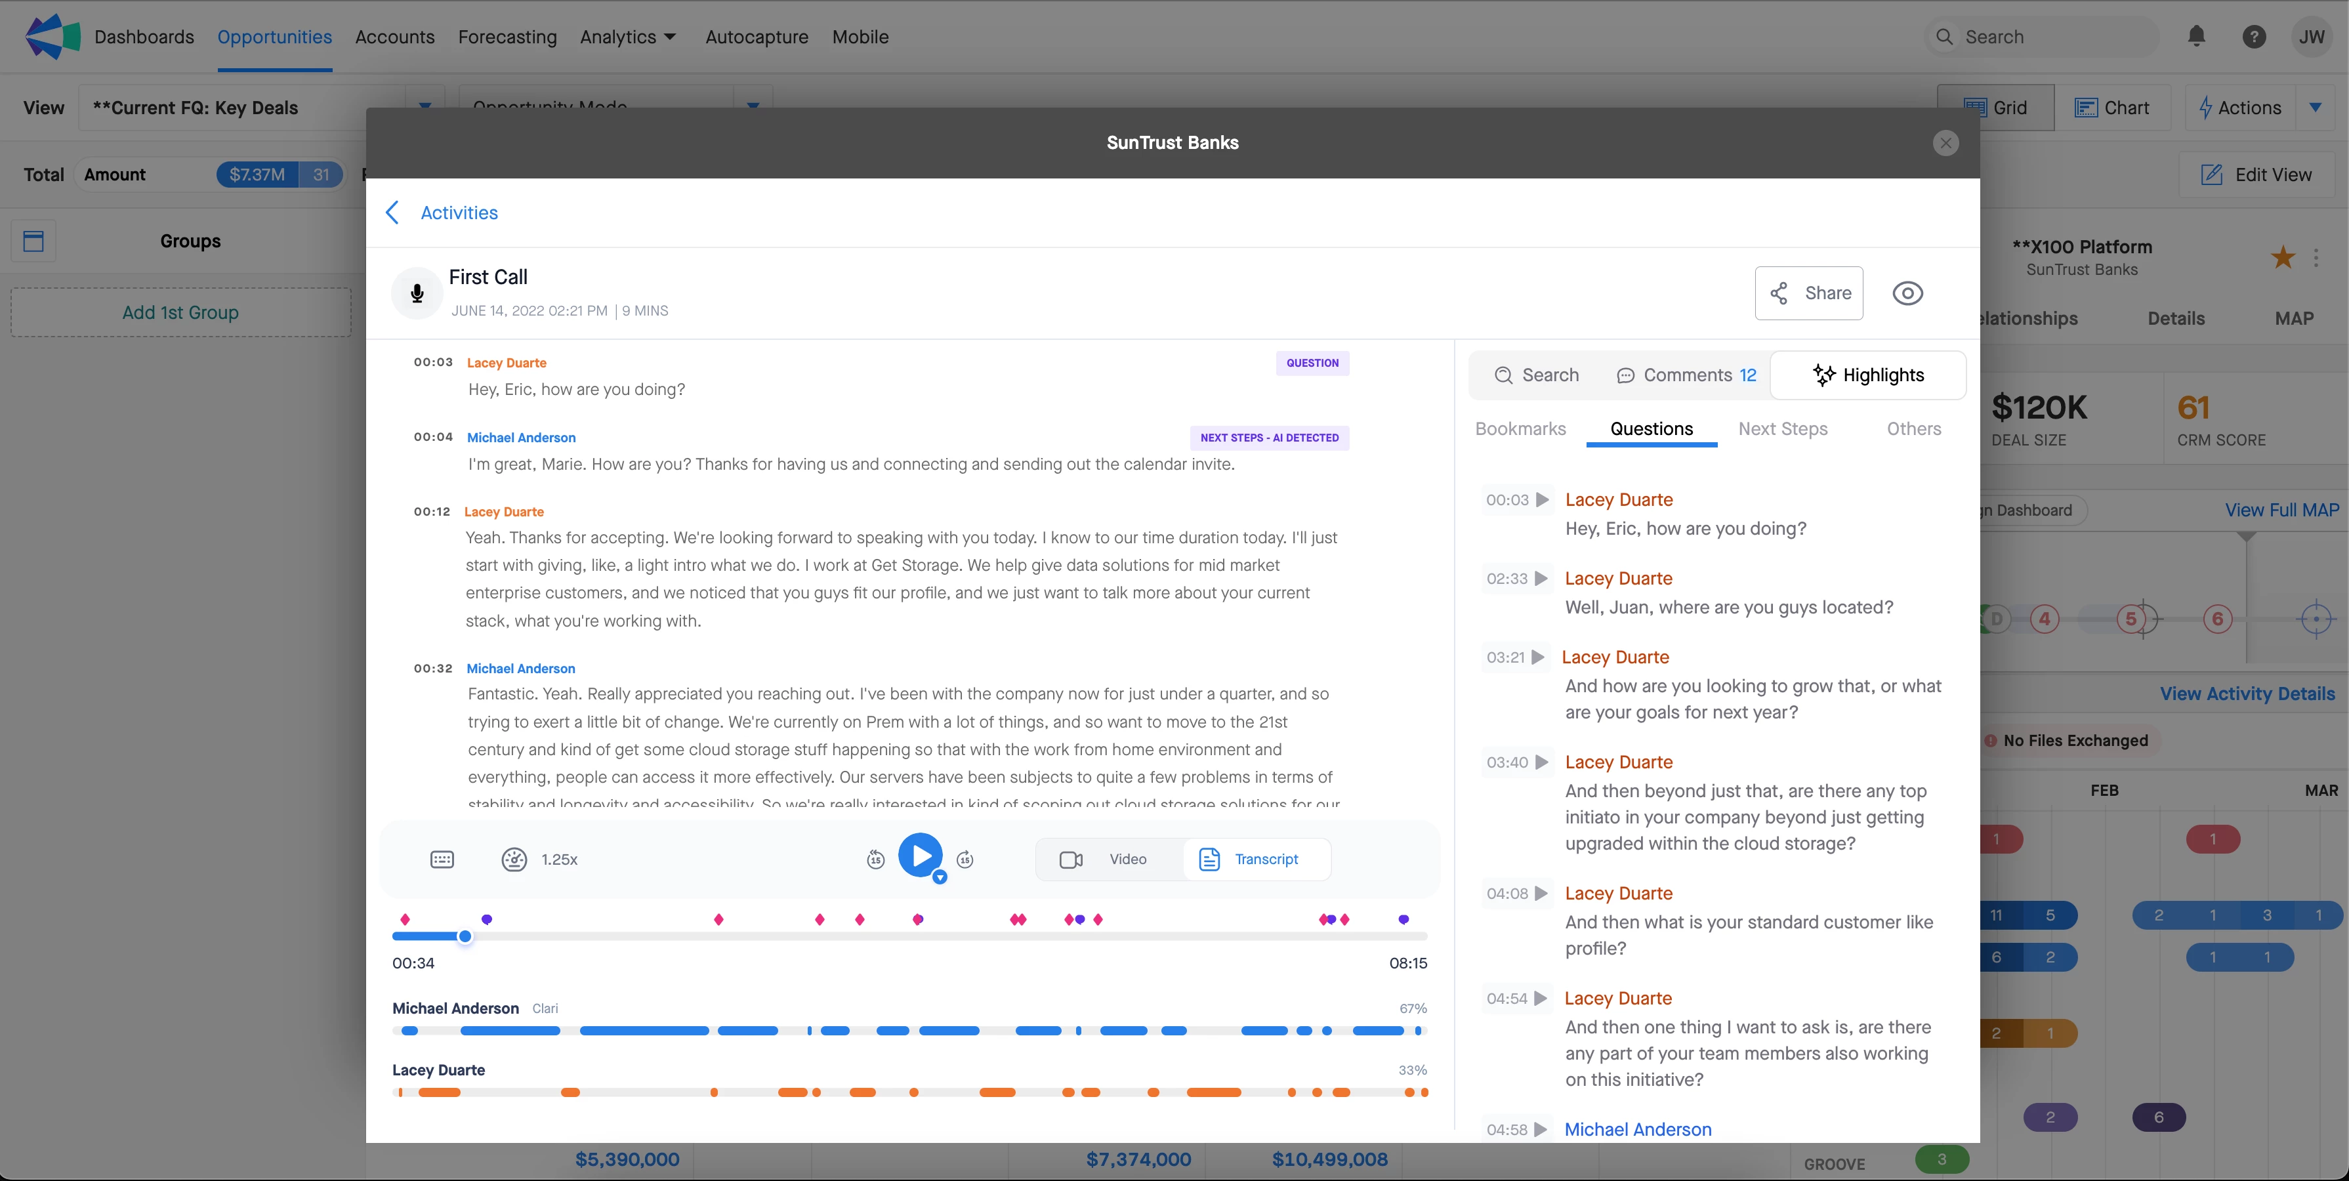Screen dimensions: 2349x1181
Task: Skip forward 15 seconds in the recording
Action: pyautogui.click(x=965, y=859)
